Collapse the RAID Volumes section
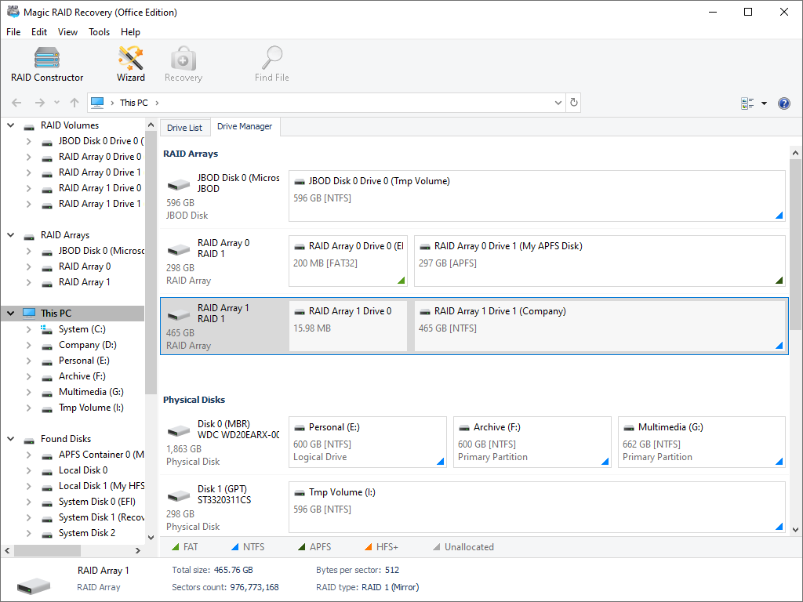803x602 pixels. coord(10,125)
